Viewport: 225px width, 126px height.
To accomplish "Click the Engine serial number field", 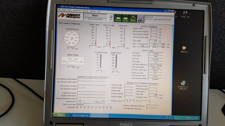I will pos(91,96).
